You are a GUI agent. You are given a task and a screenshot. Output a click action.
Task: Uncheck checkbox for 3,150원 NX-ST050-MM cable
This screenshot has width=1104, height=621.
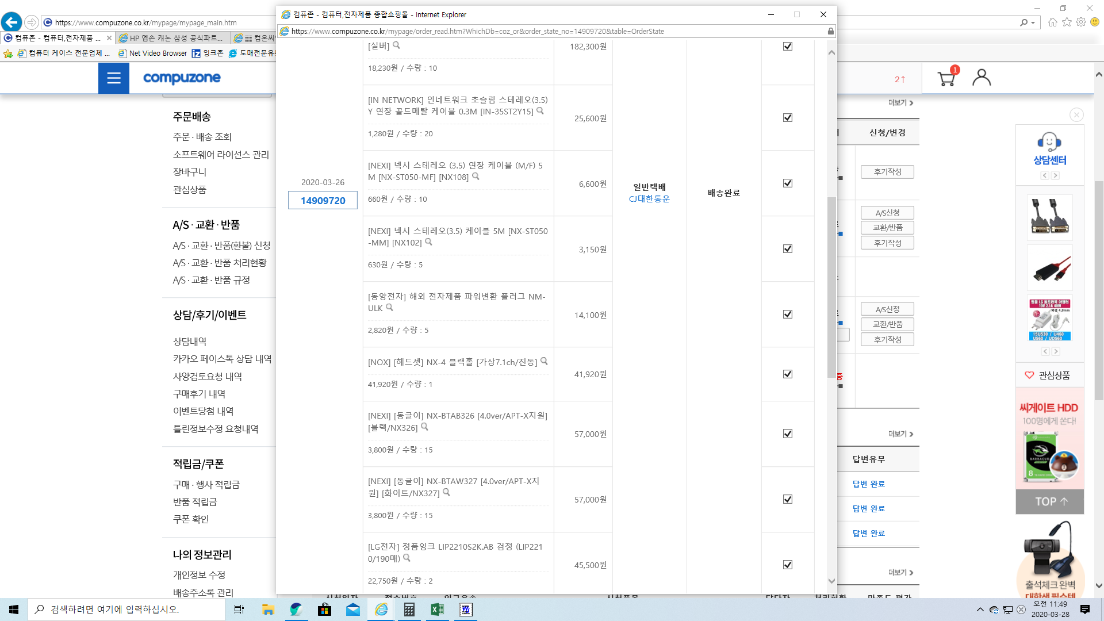click(788, 249)
